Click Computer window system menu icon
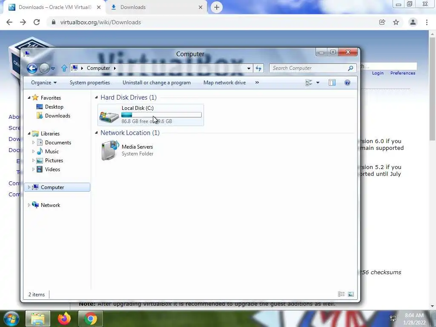The height and width of the screenshot is (327, 436). (27, 53)
